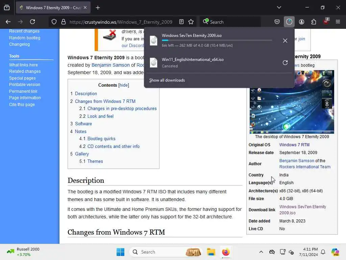Go to Changes in pre-desktop procedures
This screenshot has width=346, height=260.
pyautogui.click(x=122, y=109)
